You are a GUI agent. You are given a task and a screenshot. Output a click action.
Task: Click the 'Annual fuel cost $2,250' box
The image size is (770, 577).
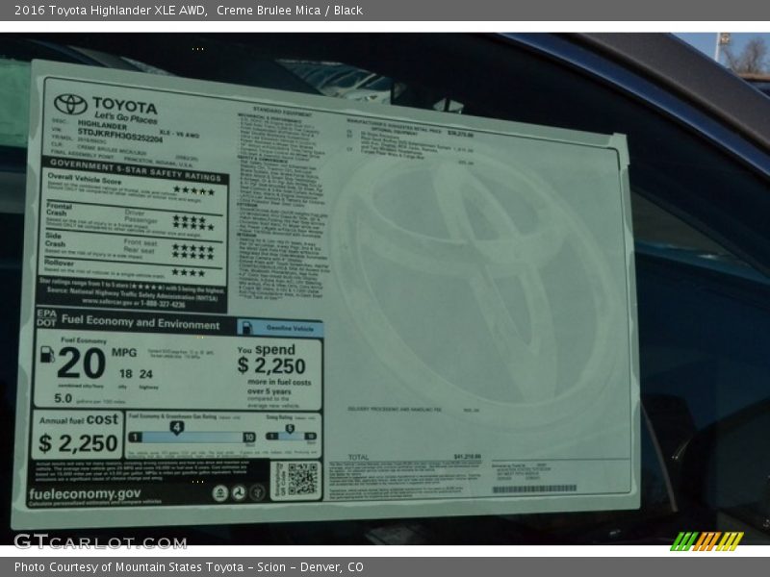tap(79, 435)
